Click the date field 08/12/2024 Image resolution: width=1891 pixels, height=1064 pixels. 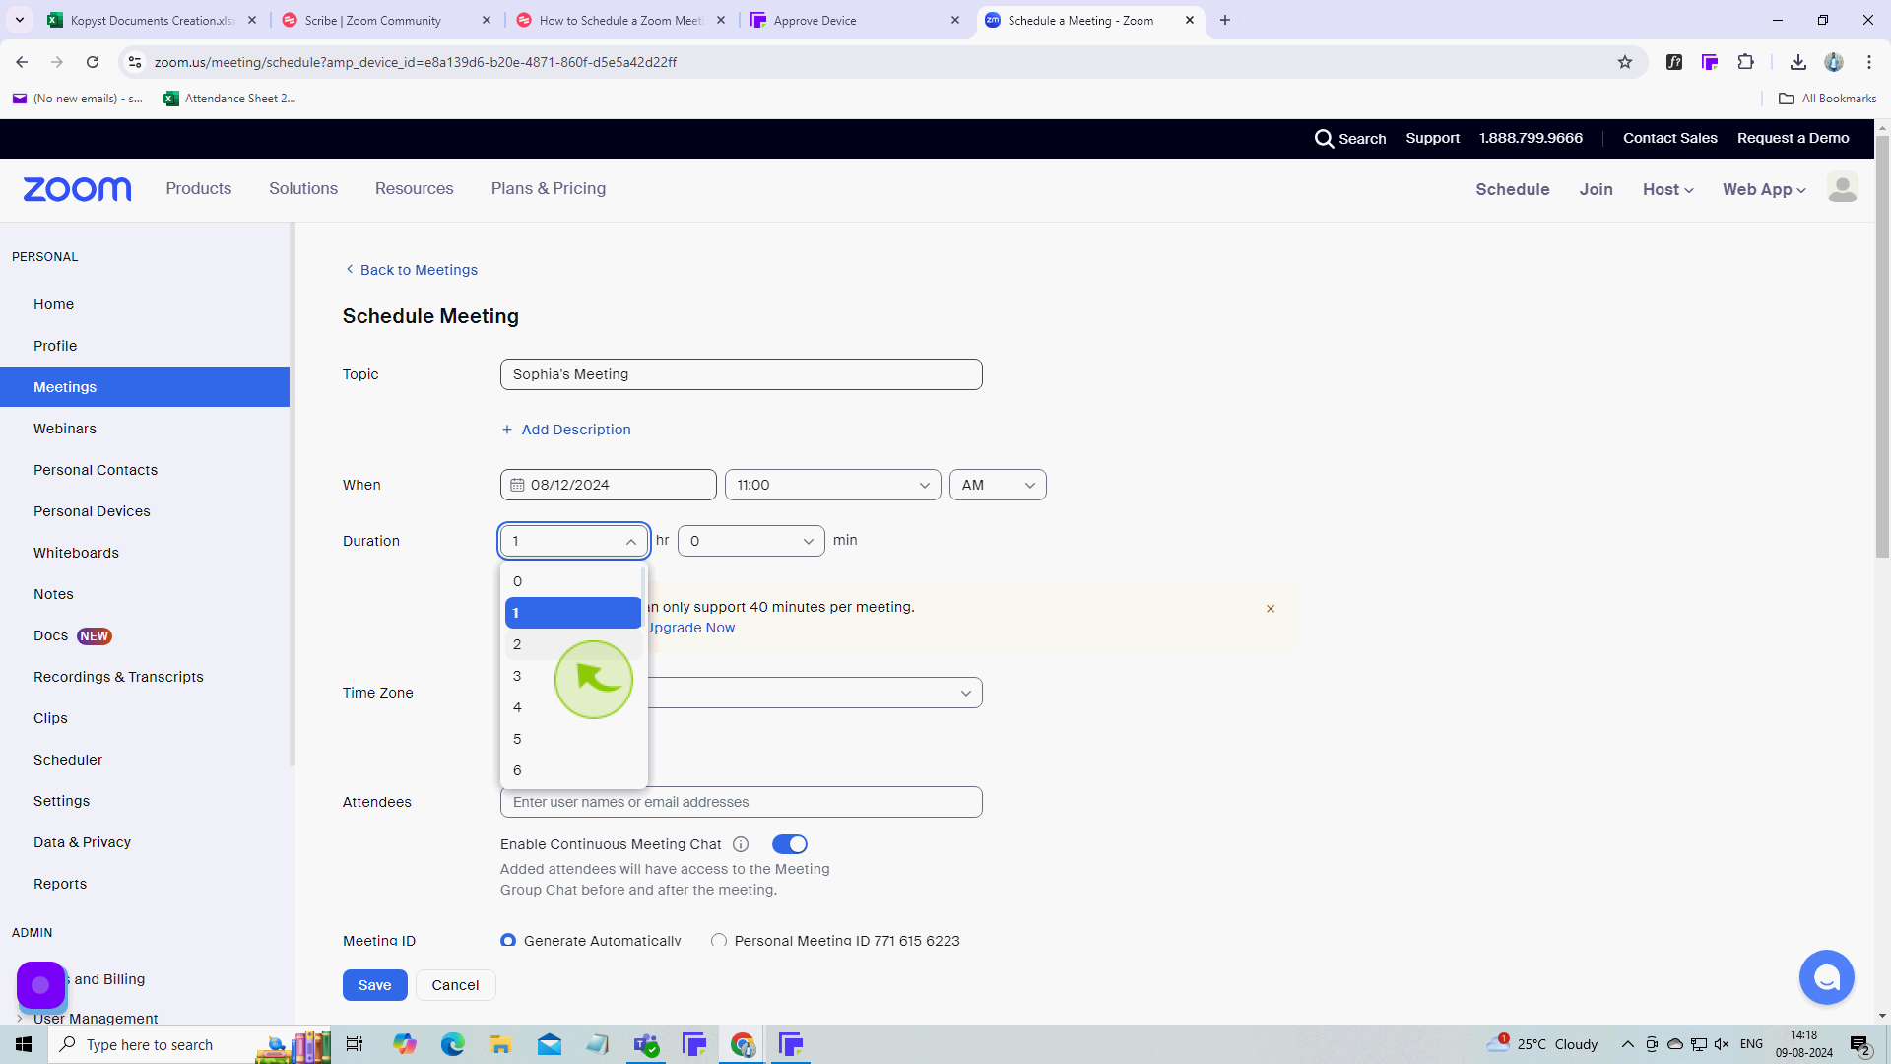[609, 485]
